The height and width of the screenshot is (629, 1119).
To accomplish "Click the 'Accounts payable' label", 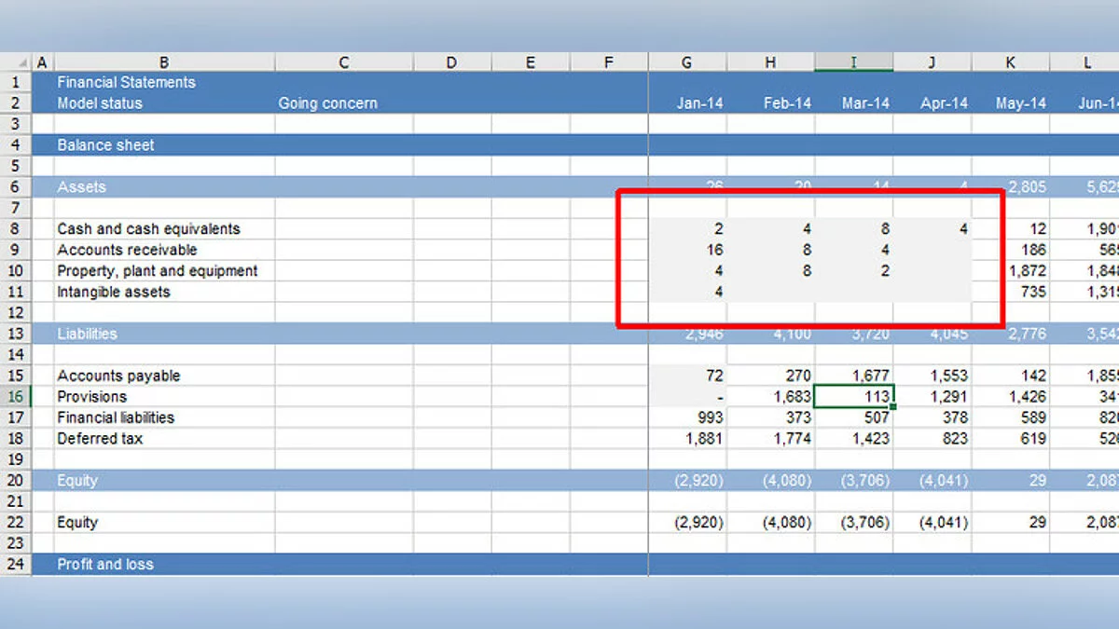I will click(x=118, y=376).
